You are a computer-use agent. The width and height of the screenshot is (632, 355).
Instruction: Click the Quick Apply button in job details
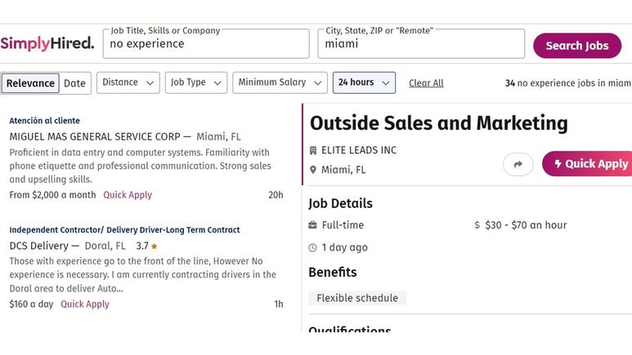[x=587, y=164]
